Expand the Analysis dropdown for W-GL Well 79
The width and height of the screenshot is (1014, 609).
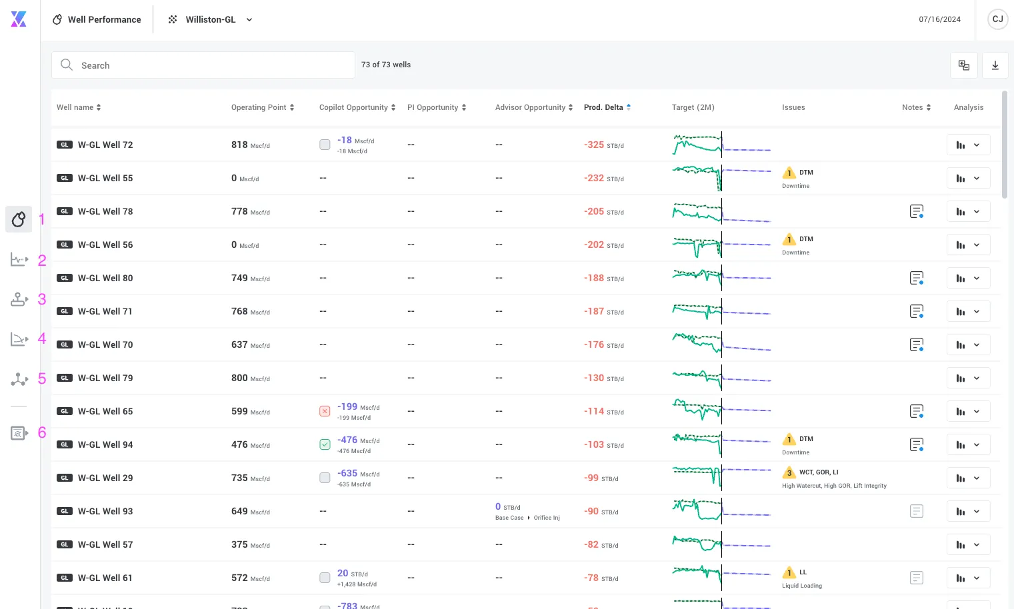tap(969, 378)
